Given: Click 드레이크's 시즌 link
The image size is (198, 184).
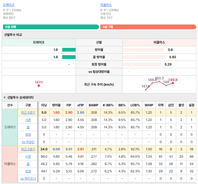Looking at the screenshot, I should [28, 120].
